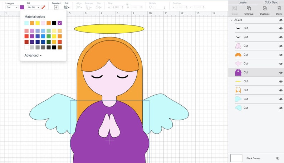
Task: Hide the orange bangs layer
Action: pos(281,55)
